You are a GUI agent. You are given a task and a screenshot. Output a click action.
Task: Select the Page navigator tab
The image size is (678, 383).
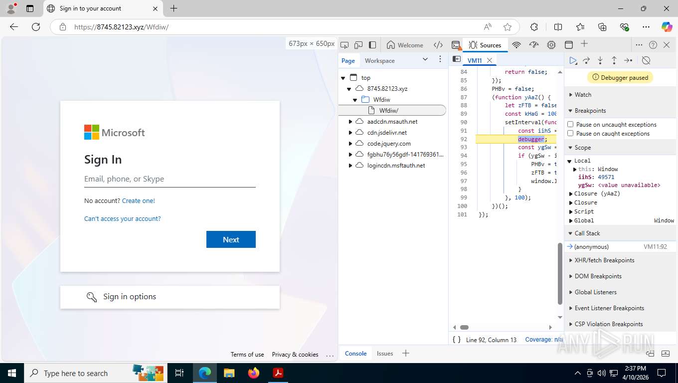coord(348,61)
